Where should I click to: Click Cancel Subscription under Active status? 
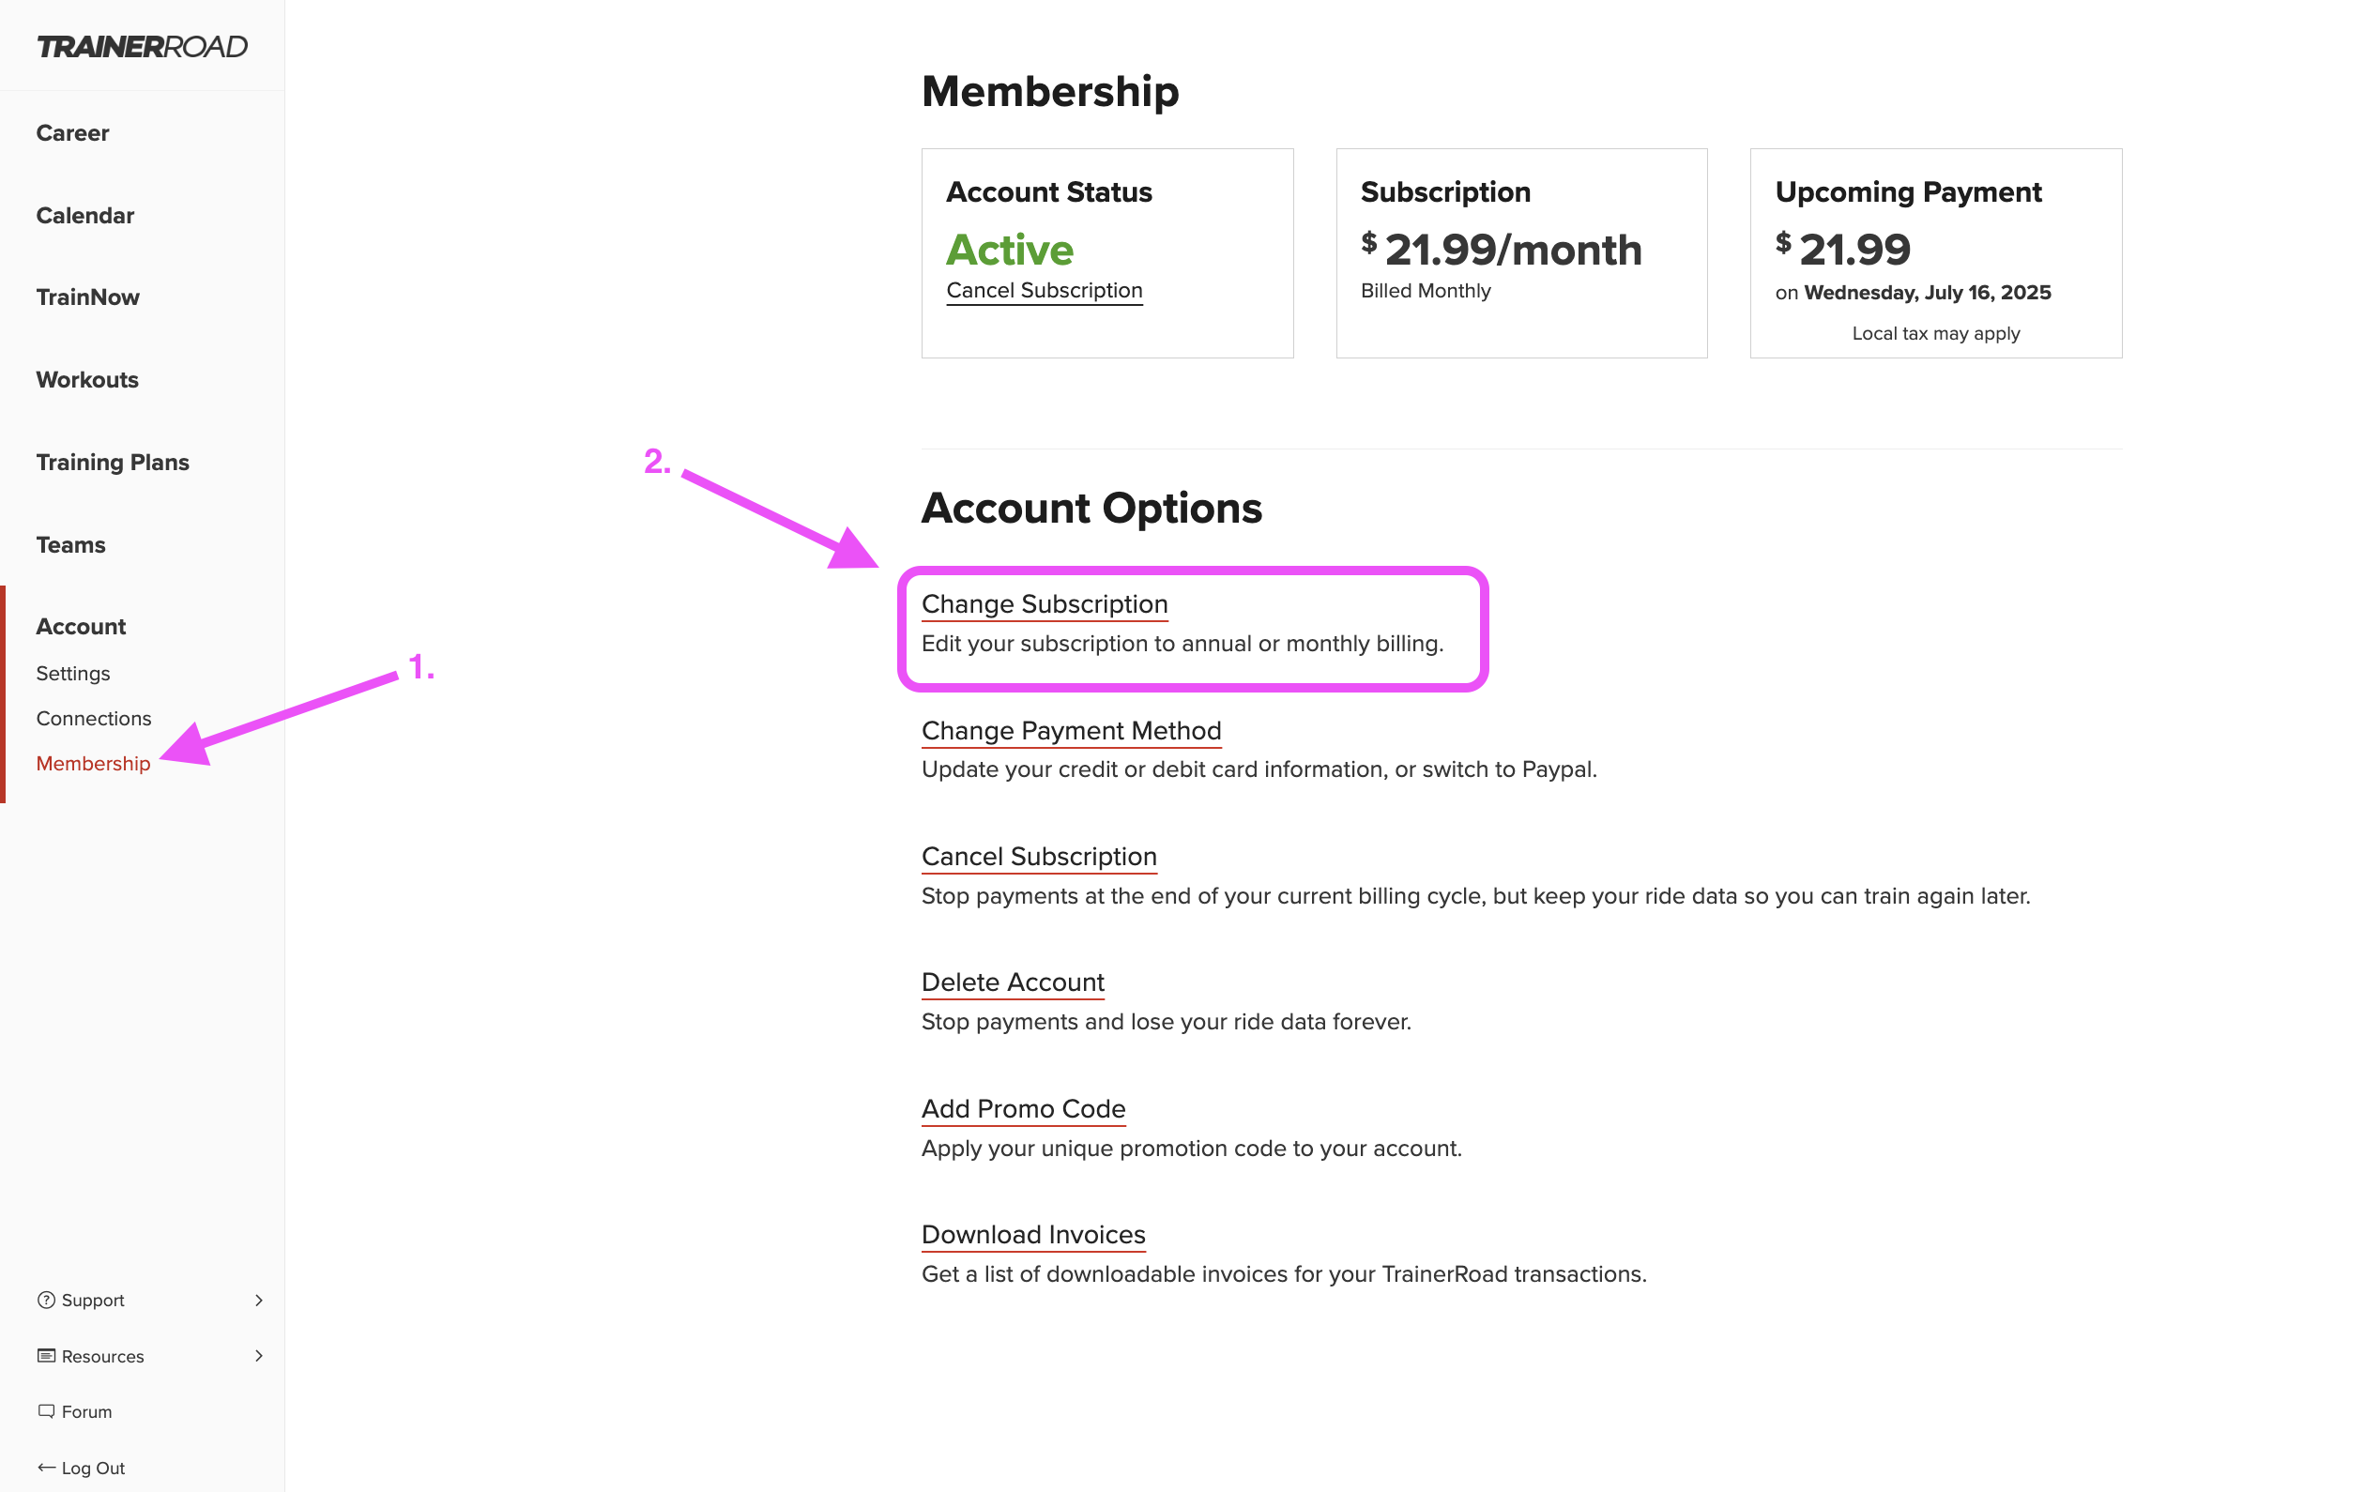tap(1044, 290)
